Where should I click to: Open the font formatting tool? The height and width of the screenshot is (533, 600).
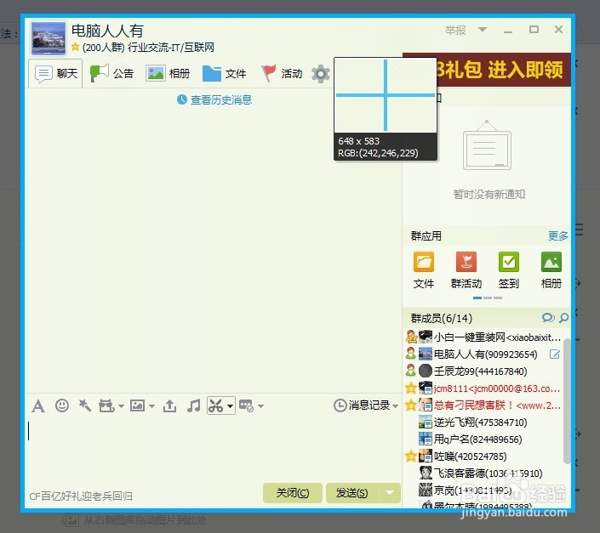pos(38,405)
